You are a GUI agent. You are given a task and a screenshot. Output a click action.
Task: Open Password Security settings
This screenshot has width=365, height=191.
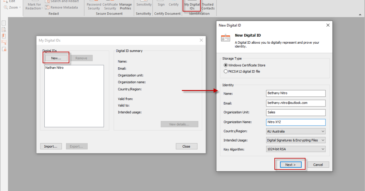94,6
